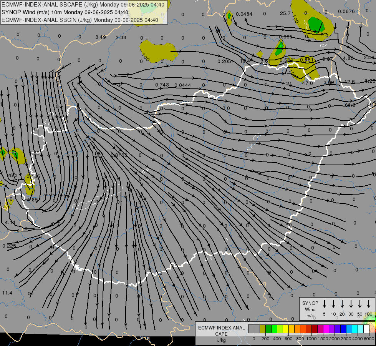376x346 pixels.
Task: Click the 2500 tick label in CAPE legend
Action: (346, 339)
